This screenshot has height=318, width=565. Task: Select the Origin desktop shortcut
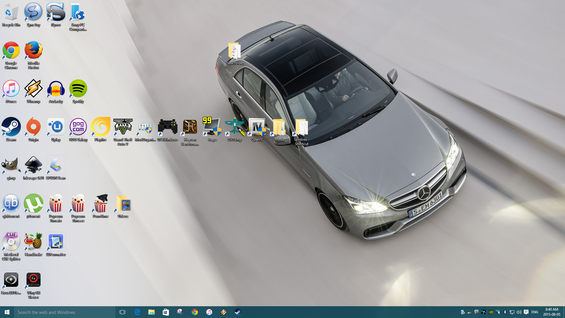pos(33,130)
